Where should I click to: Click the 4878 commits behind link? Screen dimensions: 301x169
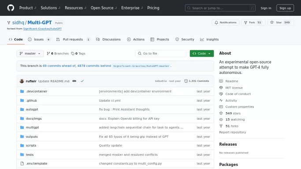point(94,66)
